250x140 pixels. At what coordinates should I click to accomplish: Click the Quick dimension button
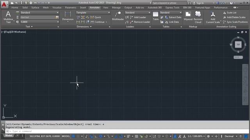[96, 17]
